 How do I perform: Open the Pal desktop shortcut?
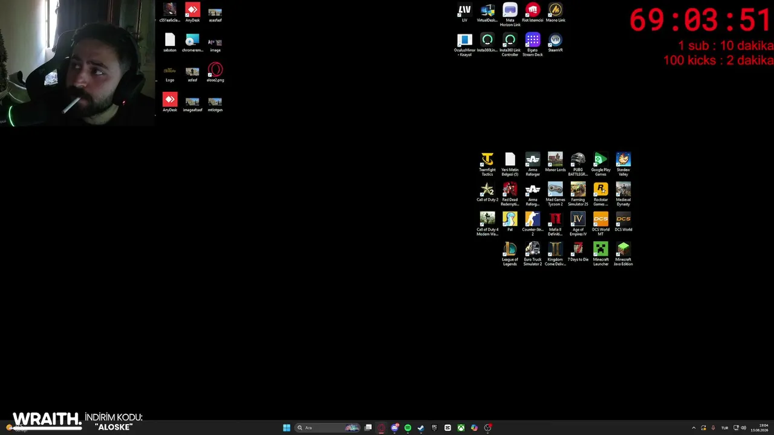pos(510,222)
